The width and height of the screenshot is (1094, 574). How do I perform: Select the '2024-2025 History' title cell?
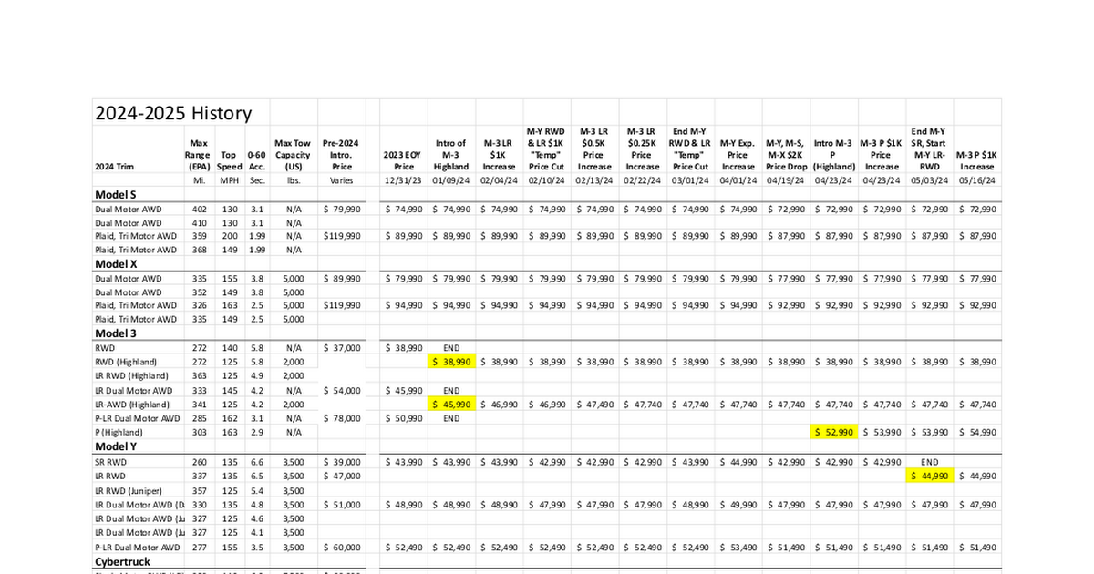(x=173, y=113)
